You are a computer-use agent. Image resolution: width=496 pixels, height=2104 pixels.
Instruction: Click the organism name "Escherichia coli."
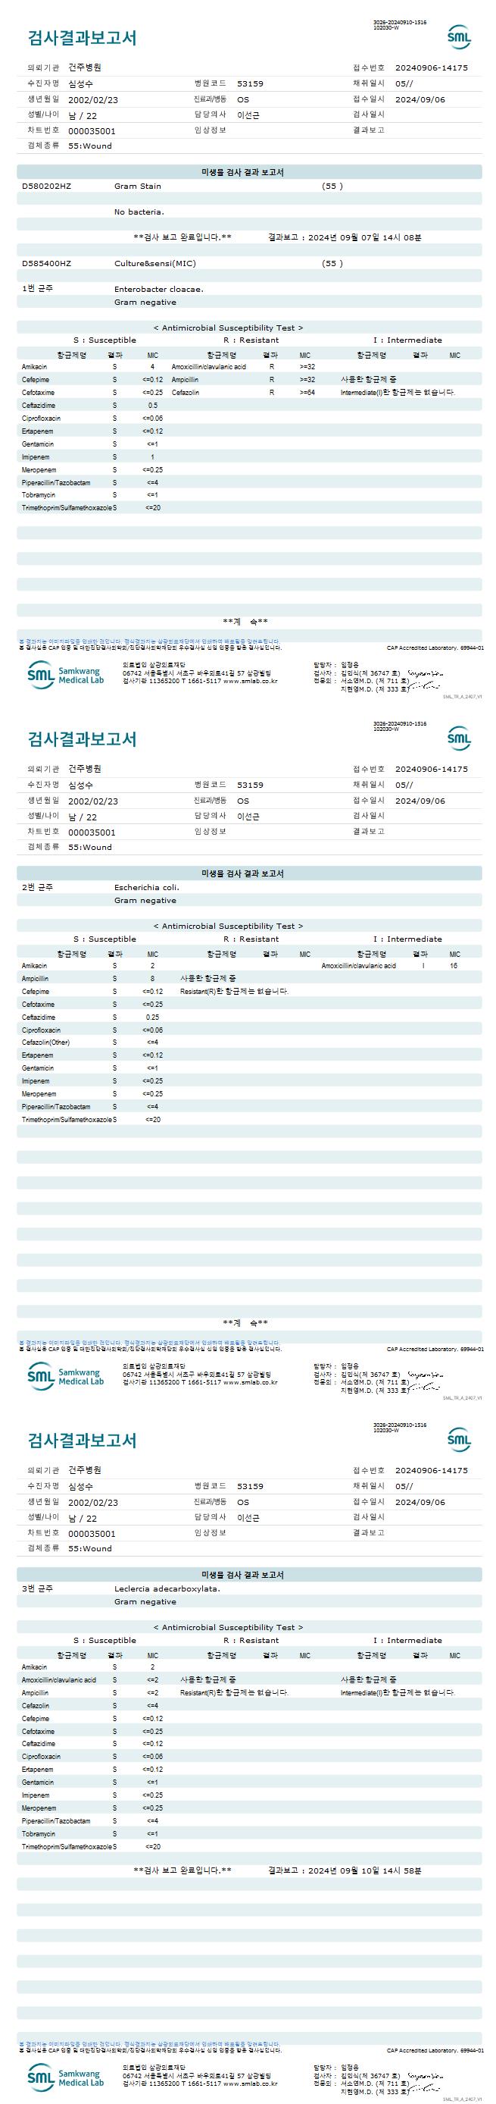click(147, 887)
